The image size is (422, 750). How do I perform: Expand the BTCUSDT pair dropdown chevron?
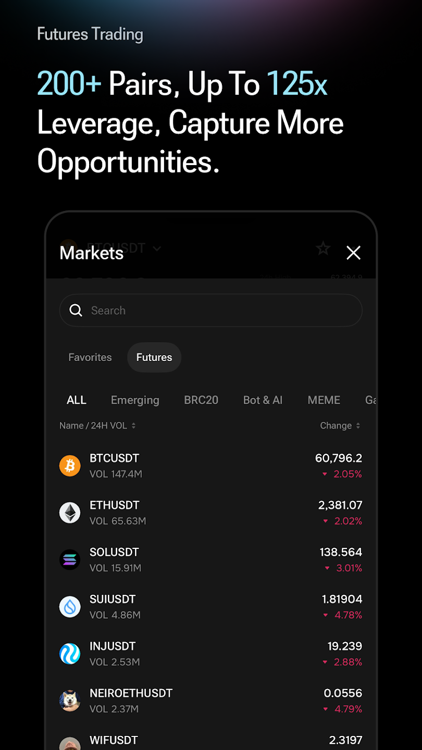point(157,248)
